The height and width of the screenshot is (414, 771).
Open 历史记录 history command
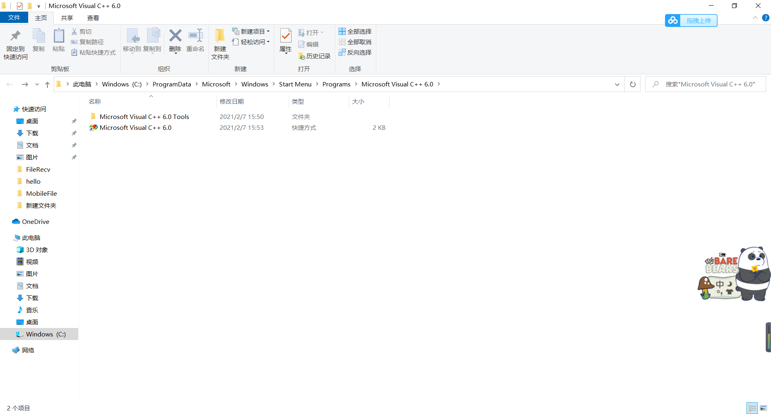click(x=314, y=56)
